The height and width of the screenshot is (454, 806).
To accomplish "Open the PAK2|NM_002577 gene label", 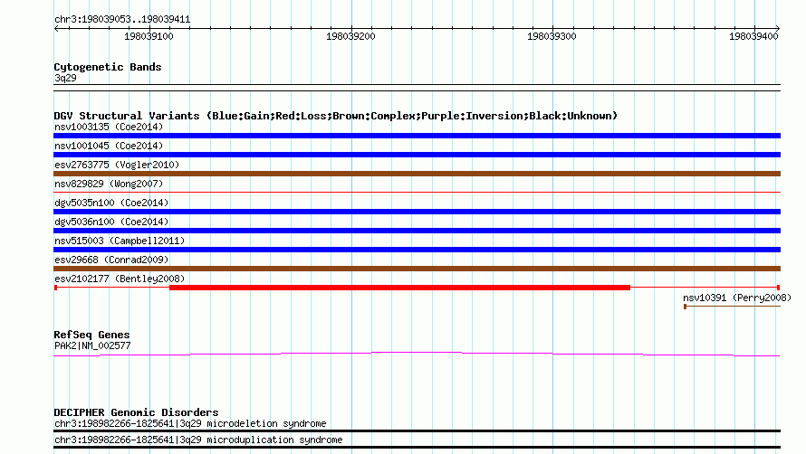I will [x=92, y=346].
